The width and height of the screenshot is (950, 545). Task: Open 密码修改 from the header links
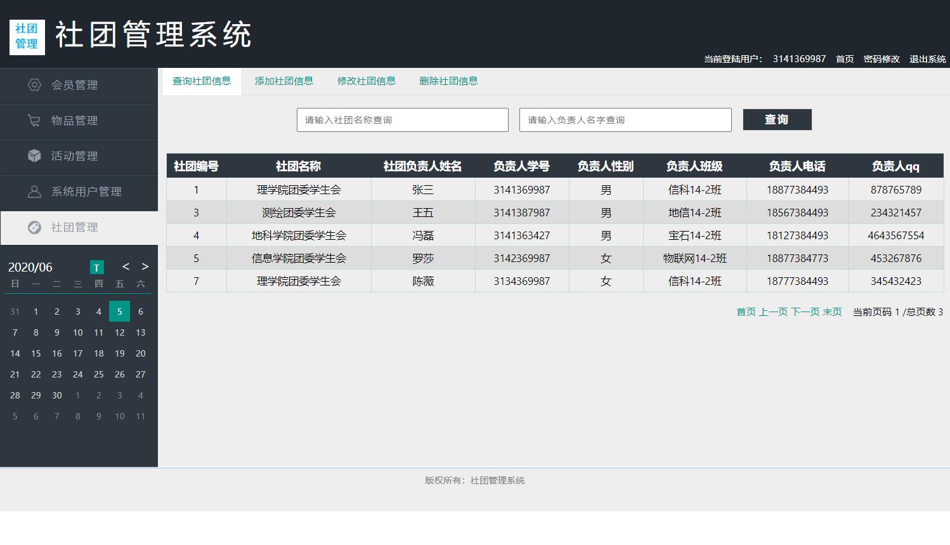882,58
